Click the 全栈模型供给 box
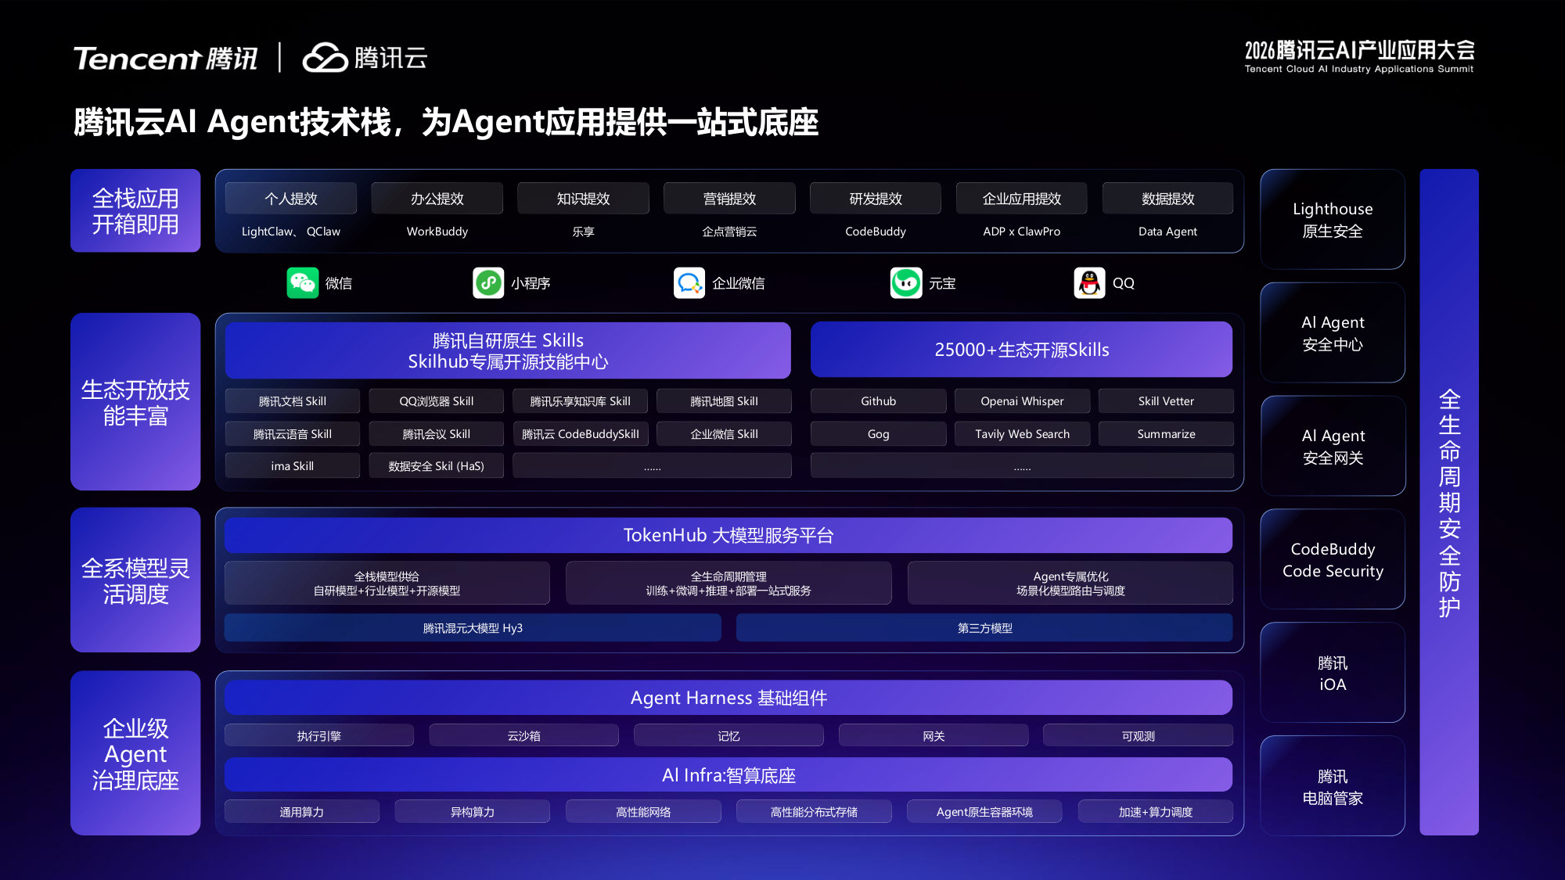1565x880 pixels. pos(387,584)
